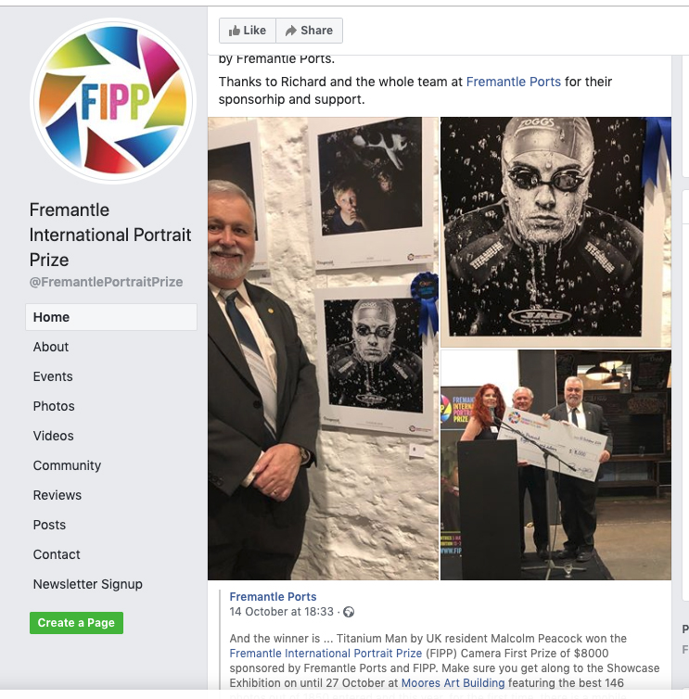Open the Videos section

(53, 436)
